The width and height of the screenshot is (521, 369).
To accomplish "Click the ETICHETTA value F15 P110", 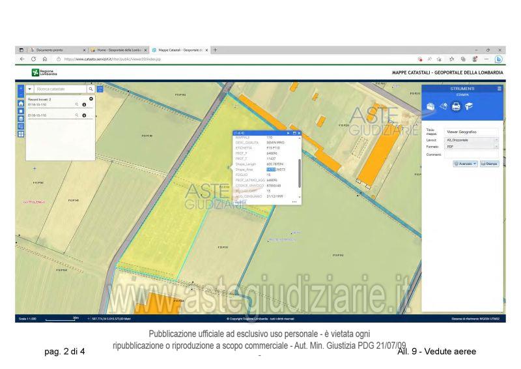I will tap(273, 148).
